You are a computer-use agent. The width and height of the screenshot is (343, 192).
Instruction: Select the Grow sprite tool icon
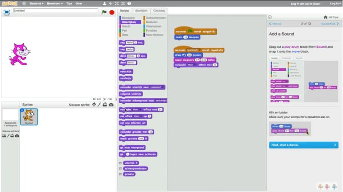(117, 4)
